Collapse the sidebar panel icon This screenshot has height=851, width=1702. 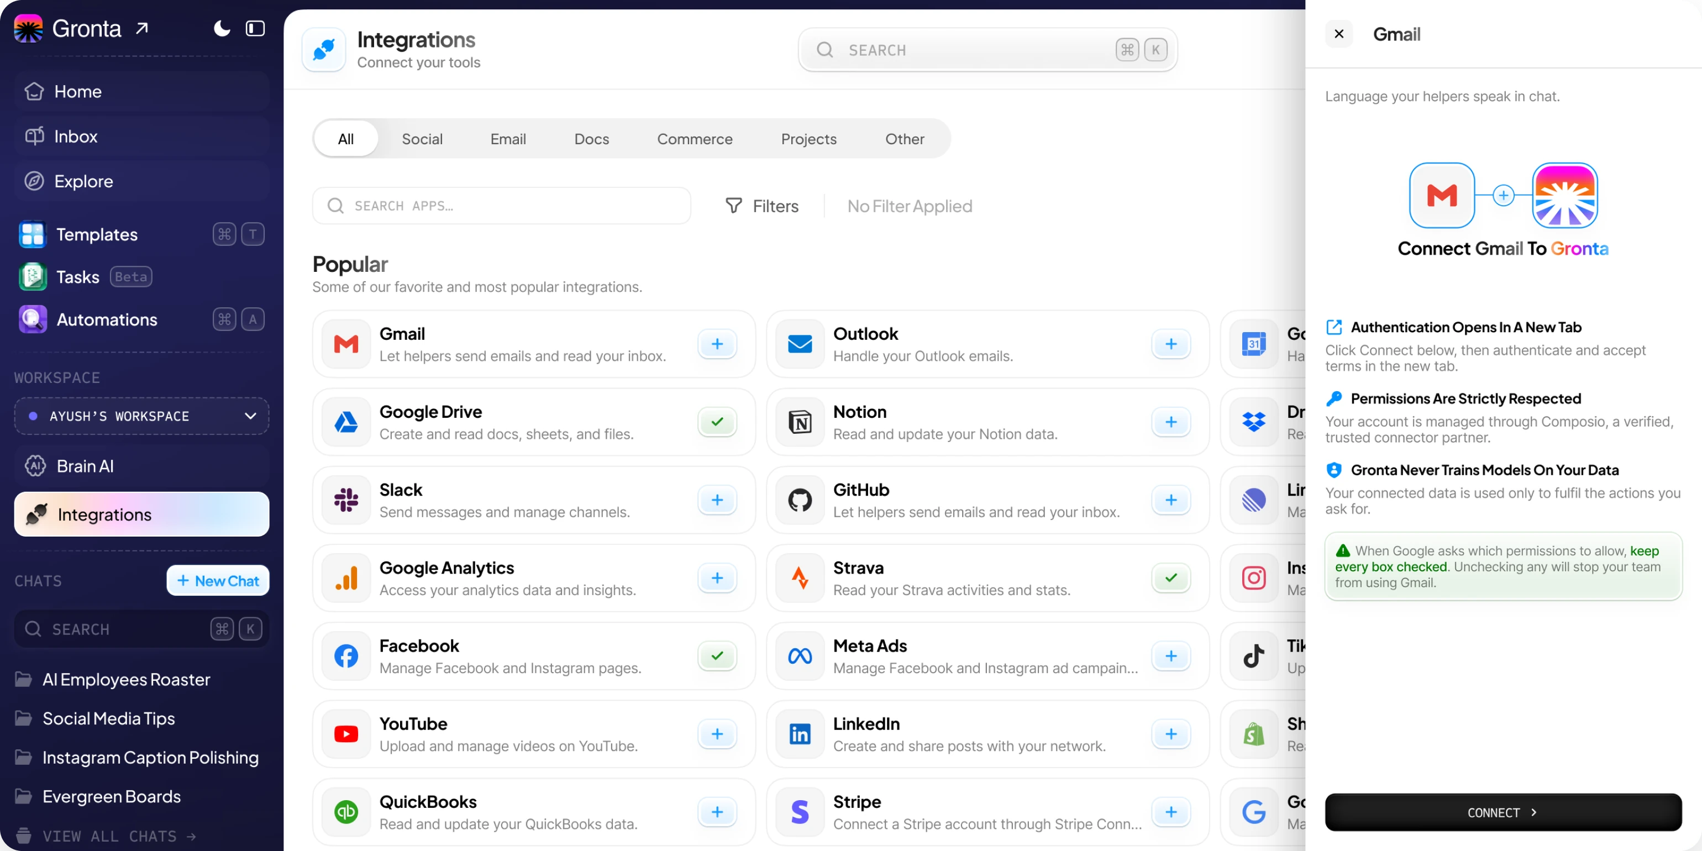point(255,28)
